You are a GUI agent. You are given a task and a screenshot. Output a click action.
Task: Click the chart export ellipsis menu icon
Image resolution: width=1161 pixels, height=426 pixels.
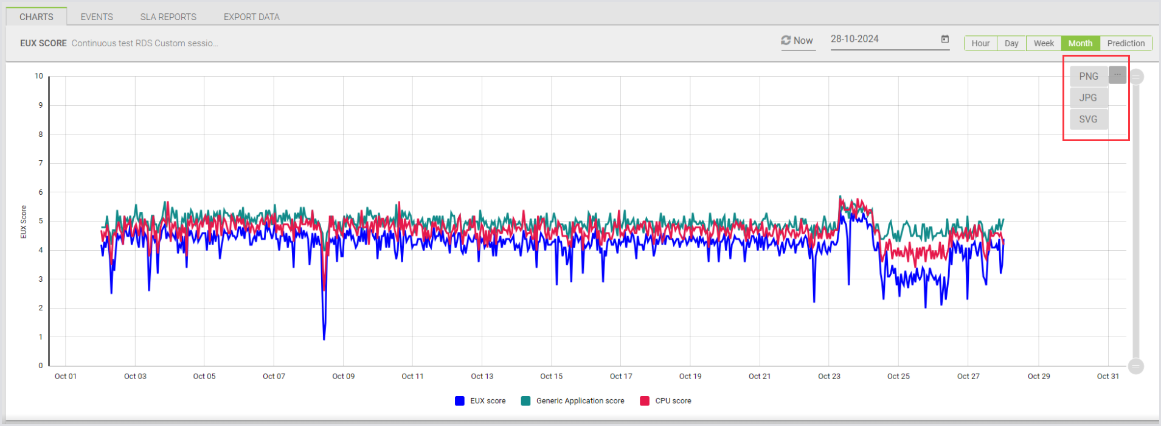[1117, 75]
